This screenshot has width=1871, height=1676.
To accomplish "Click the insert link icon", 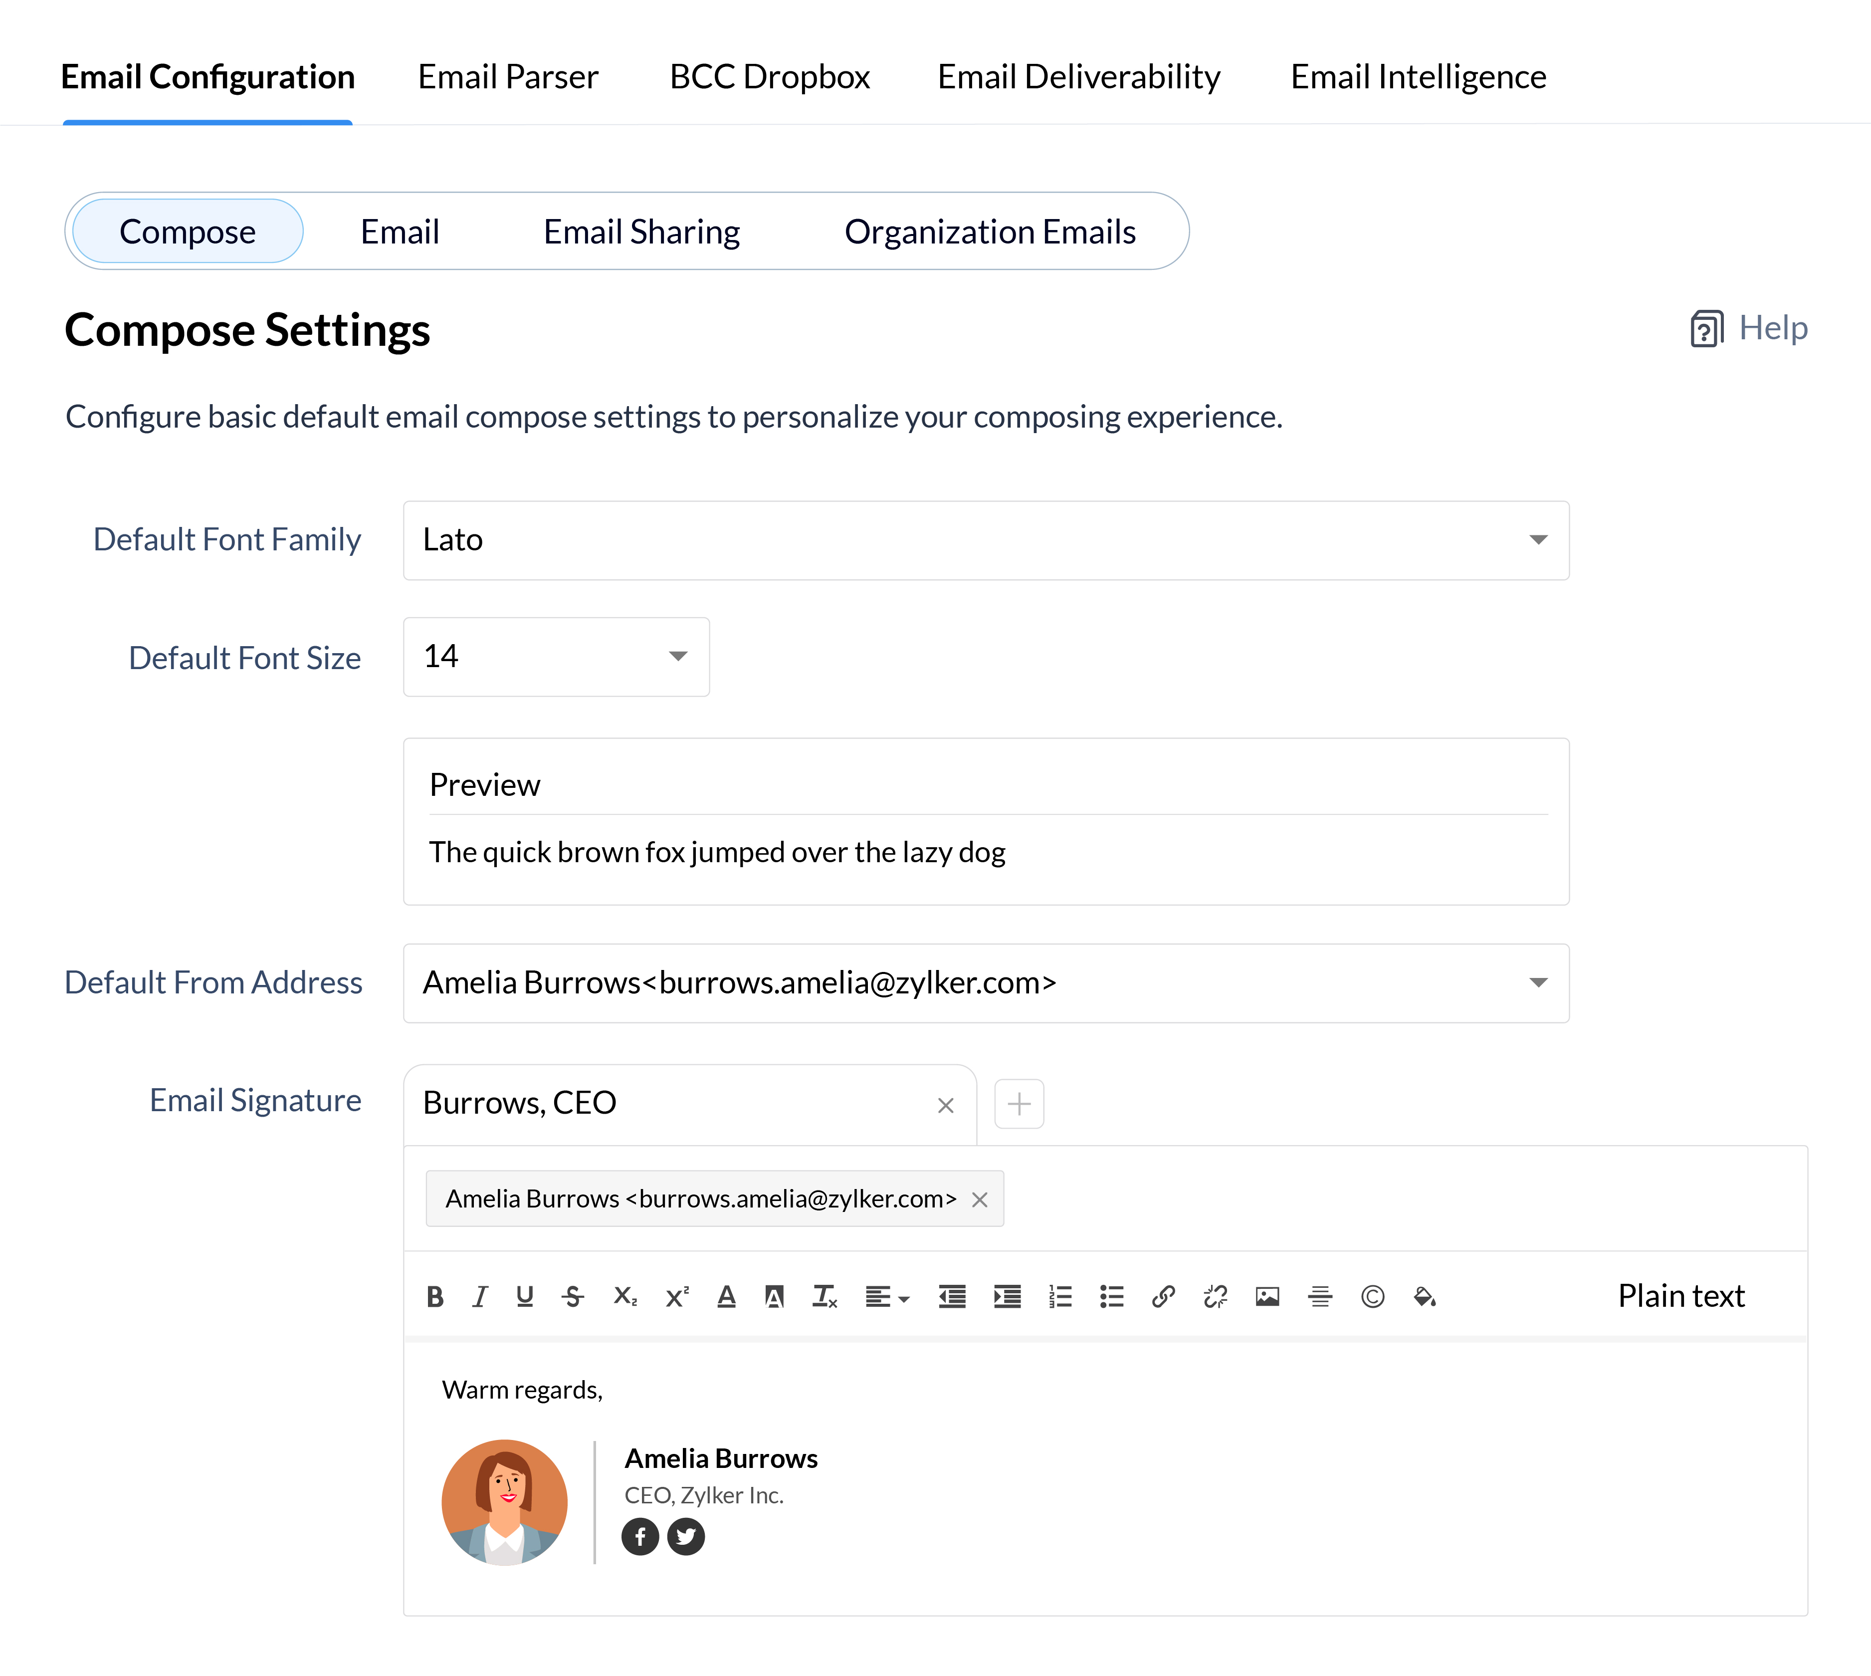I will tap(1163, 1297).
